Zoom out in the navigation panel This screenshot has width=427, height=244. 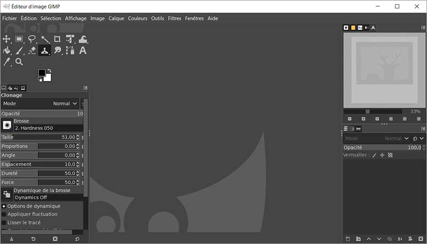pyautogui.click(x=350, y=119)
